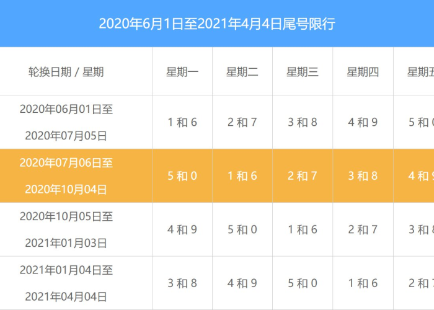The height and width of the screenshot is (310, 434).
Task: Click Monday's 1 和 6 cell in first row
Action: pyautogui.click(x=182, y=122)
